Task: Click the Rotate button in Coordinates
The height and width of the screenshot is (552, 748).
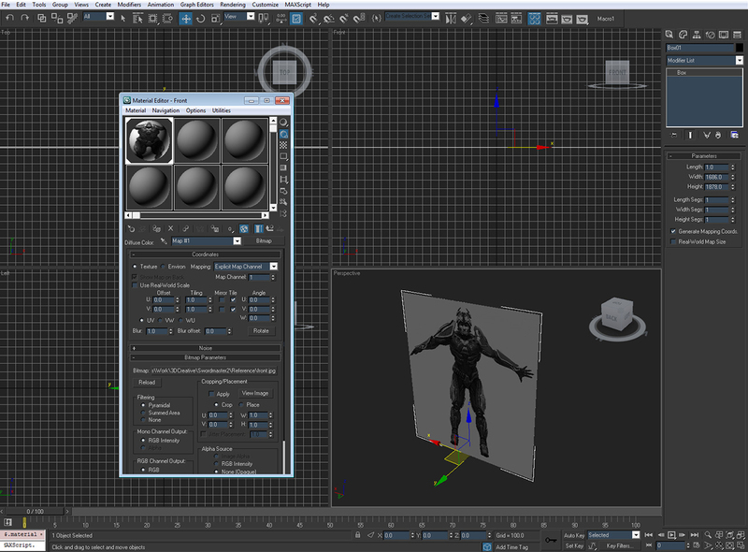Action: coord(261,330)
